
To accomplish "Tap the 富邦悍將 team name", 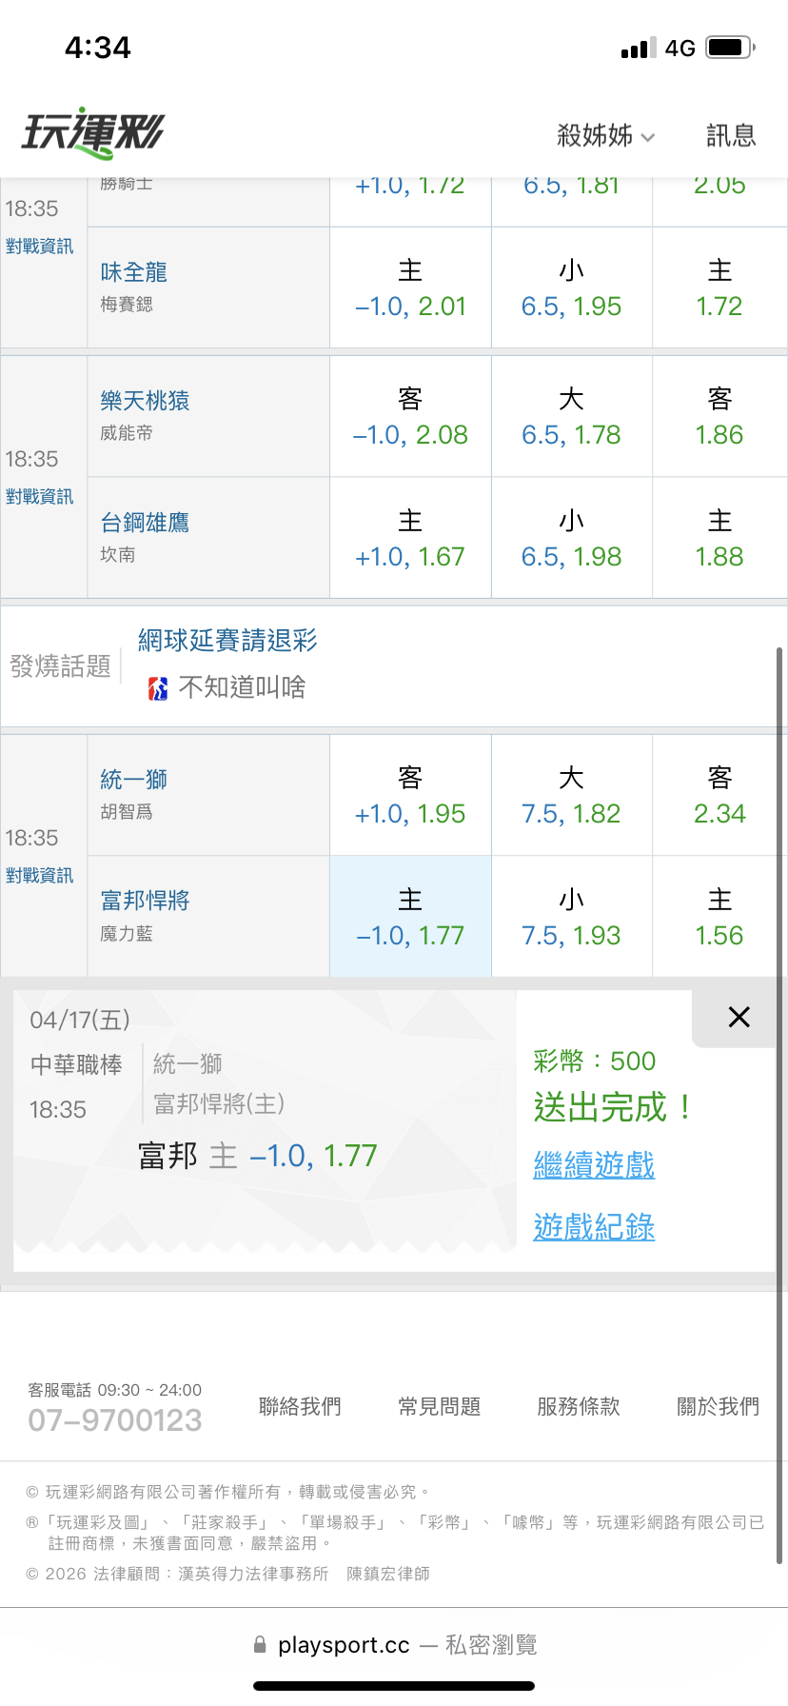I will (146, 901).
